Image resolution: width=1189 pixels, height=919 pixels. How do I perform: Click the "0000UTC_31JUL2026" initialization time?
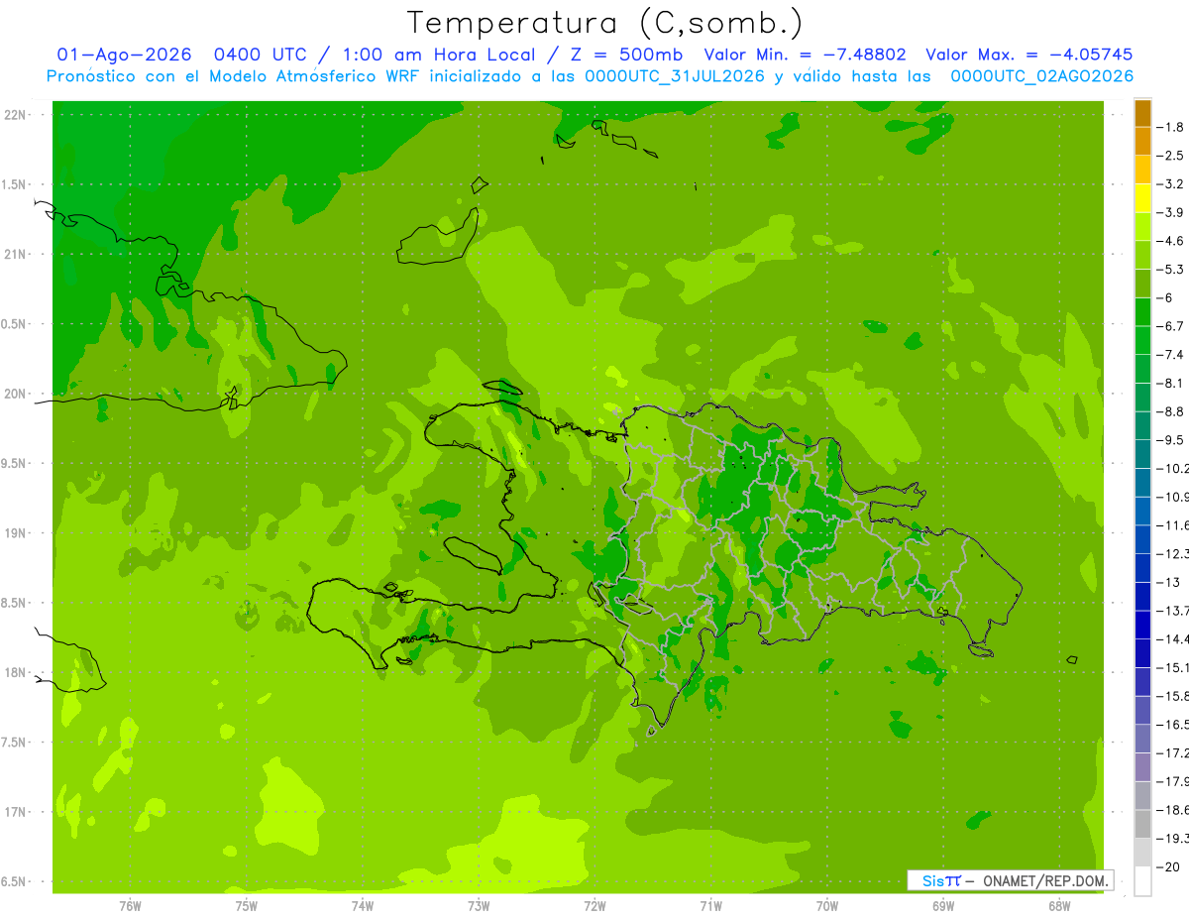pos(675,76)
